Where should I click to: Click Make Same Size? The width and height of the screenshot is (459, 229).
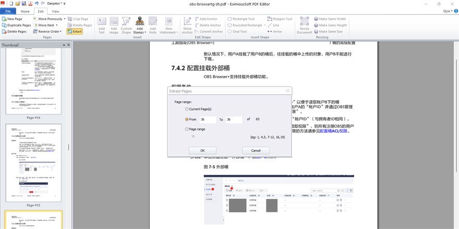point(329,32)
